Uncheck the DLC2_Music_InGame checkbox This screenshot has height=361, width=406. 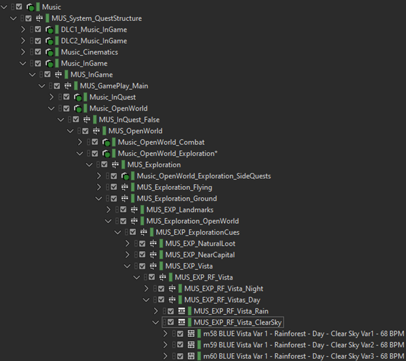click(x=38, y=41)
